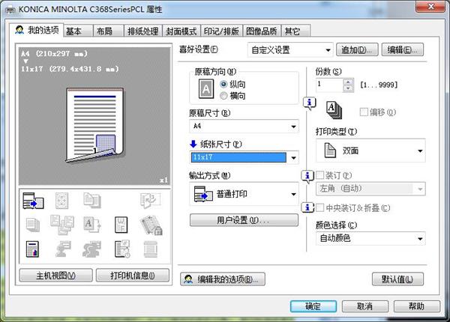The image size is (450, 322).
Task: Toggle the 装订 staple checkbox
Action: pyautogui.click(x=319, y=175)
